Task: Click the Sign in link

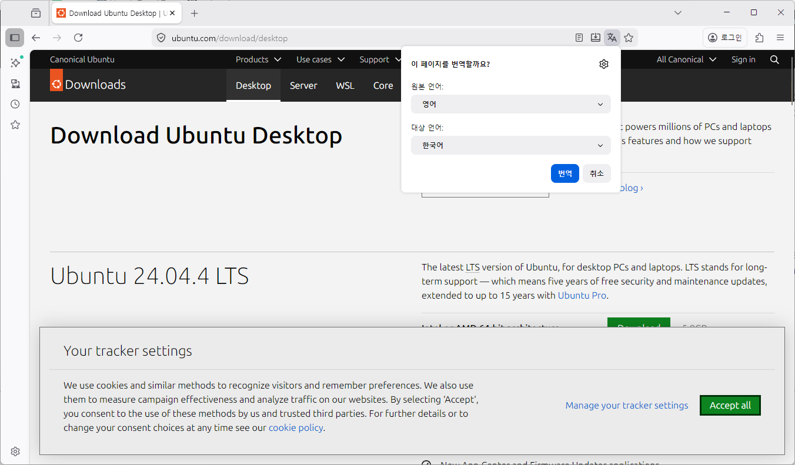Action: pos(743,59)
